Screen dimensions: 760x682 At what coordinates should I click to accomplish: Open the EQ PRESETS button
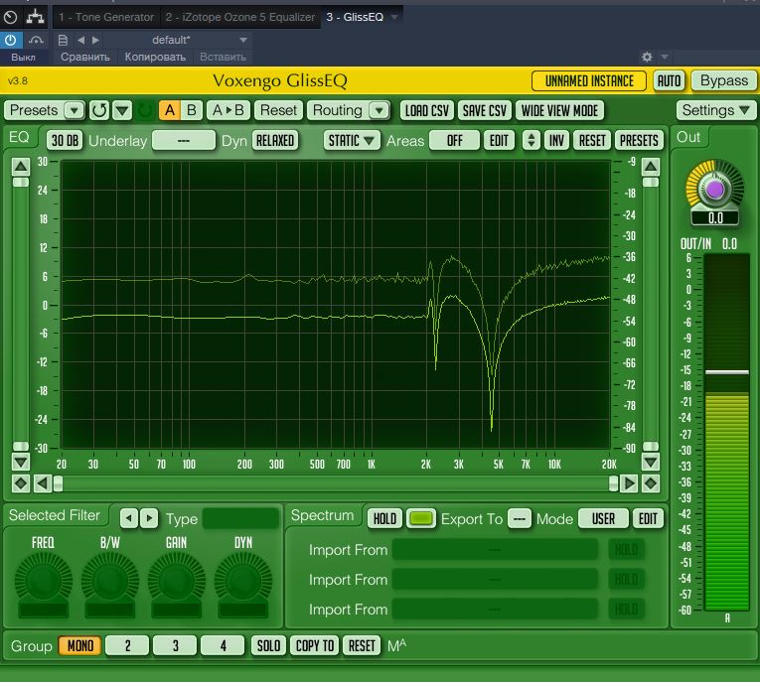[639, 140]
